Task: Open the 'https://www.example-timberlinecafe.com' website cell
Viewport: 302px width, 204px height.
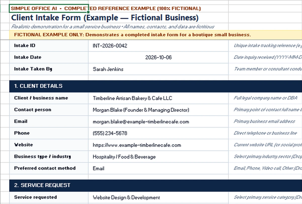Action: point(158,145)
